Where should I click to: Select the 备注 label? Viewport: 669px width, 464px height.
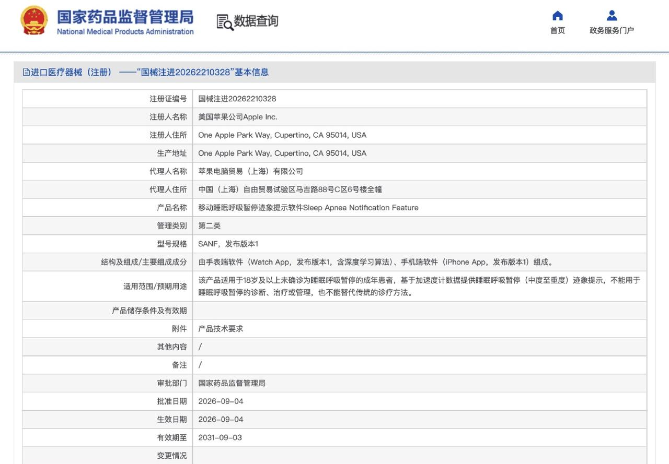click(x=179, y=365)
